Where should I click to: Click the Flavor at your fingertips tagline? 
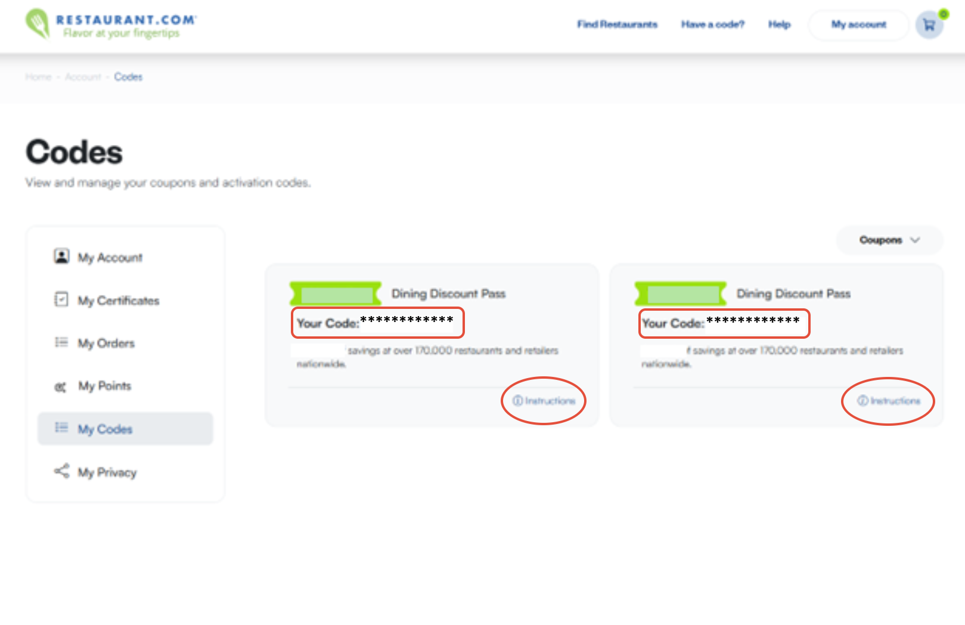(x=122, y=33)
